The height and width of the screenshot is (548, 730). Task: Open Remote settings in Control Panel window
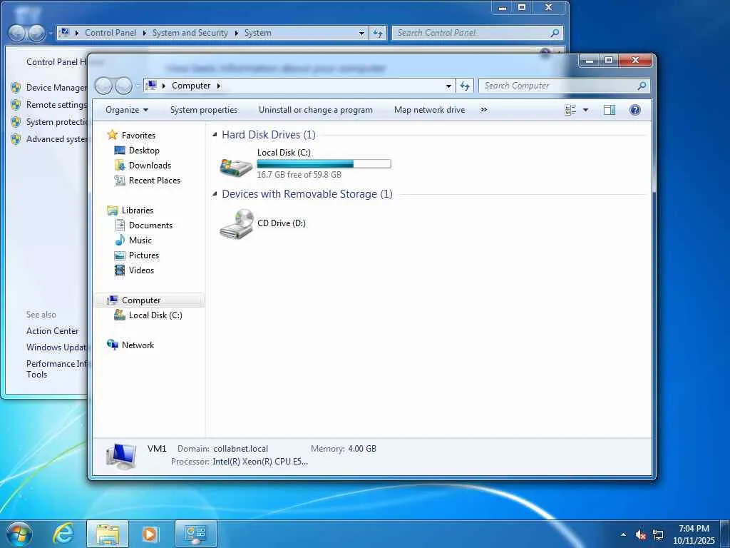tap(57, 105)
